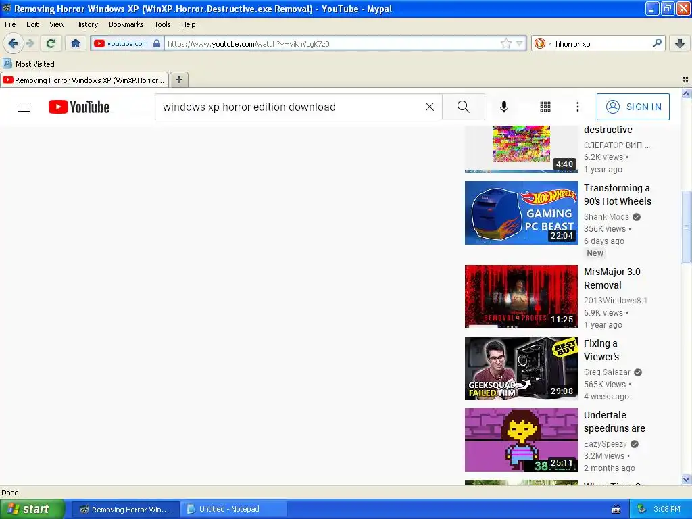
Task: Clear the YouTube search with the X
Action: click(x=429, y=107)
